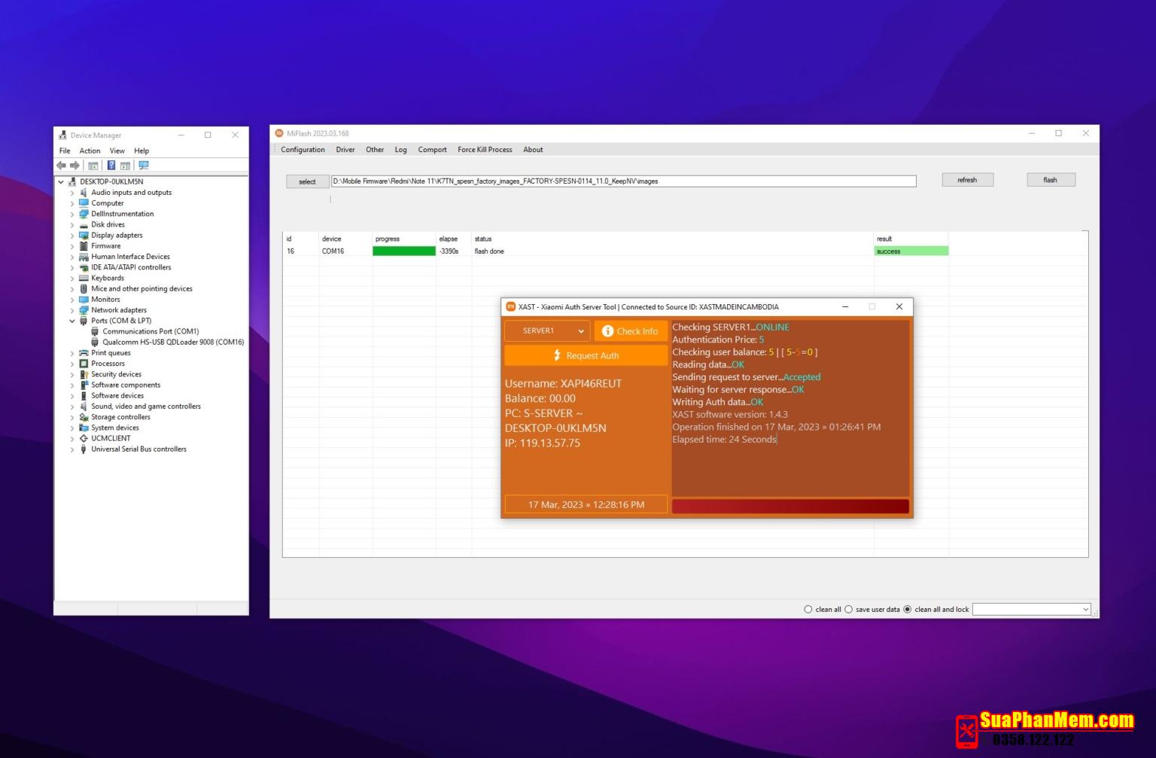Collapse the Ports (COM & LPT) tree node

click(72, 320)
